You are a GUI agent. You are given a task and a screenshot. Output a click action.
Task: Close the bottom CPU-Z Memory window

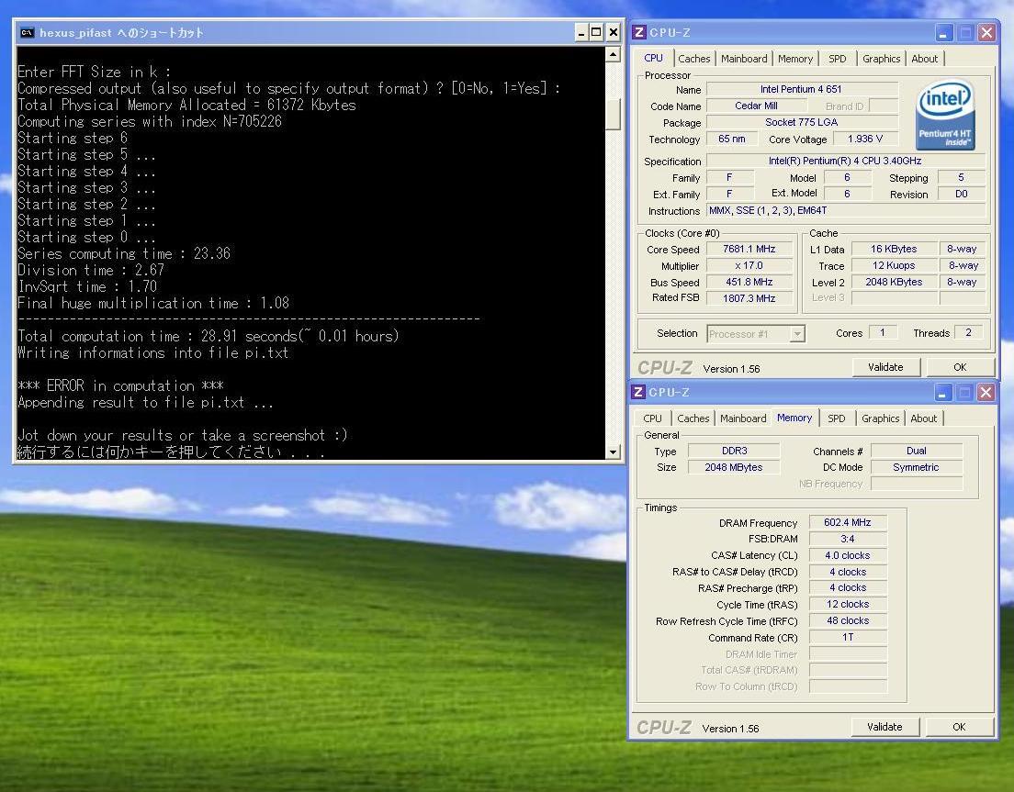[986, 392]
